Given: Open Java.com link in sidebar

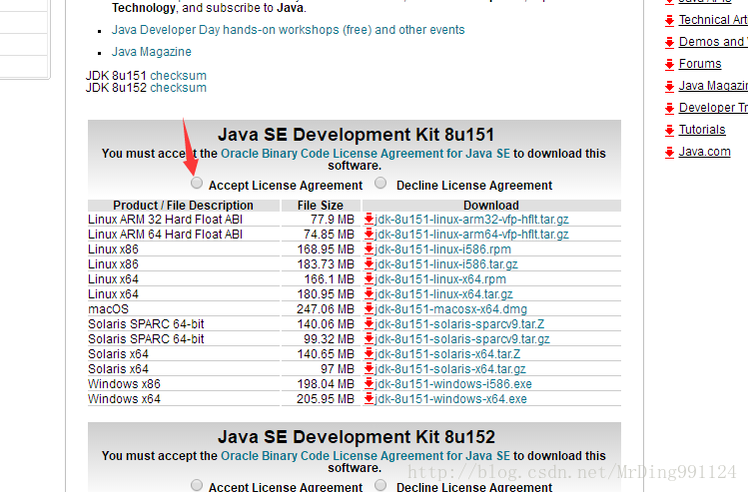Looking at the screenshot, I should [705, 152].
